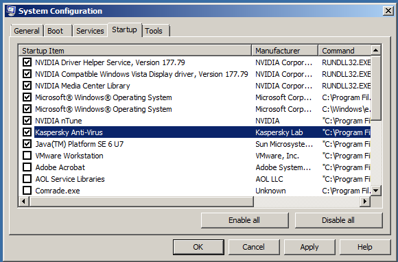Click the Cancel button
This screenshot has height=262, width=398.
coord(254,247)
